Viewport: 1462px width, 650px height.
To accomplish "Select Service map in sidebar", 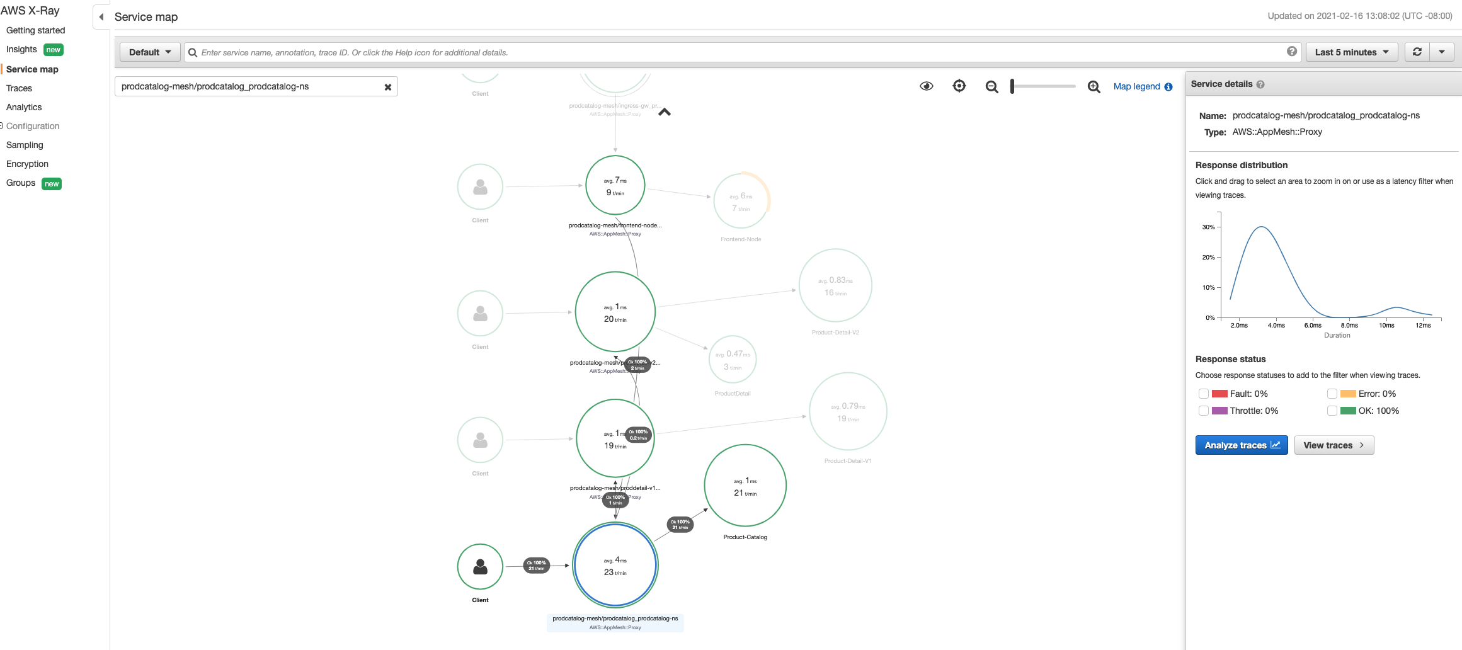I will click(x=32, y=69).
